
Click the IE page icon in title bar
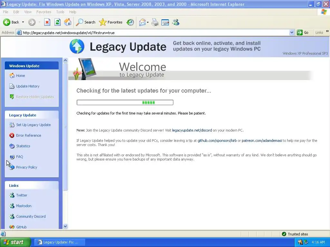pos(3,4)
